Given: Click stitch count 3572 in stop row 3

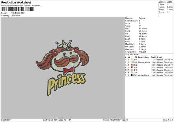Looking at the screenshot, I should (135, 65).
